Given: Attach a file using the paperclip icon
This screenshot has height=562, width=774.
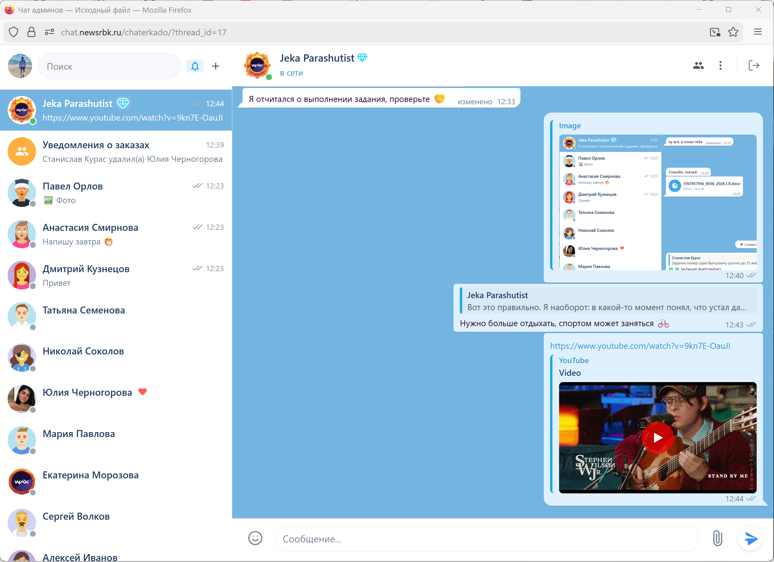Looking at the screenshot, I should 717,538.
